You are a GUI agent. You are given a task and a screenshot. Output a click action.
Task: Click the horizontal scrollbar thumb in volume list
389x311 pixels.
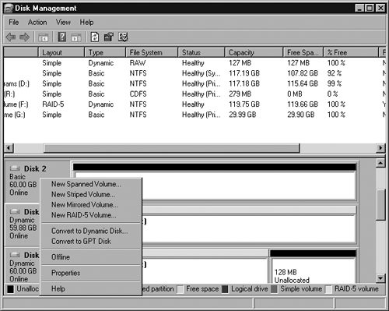pos(171,148)
